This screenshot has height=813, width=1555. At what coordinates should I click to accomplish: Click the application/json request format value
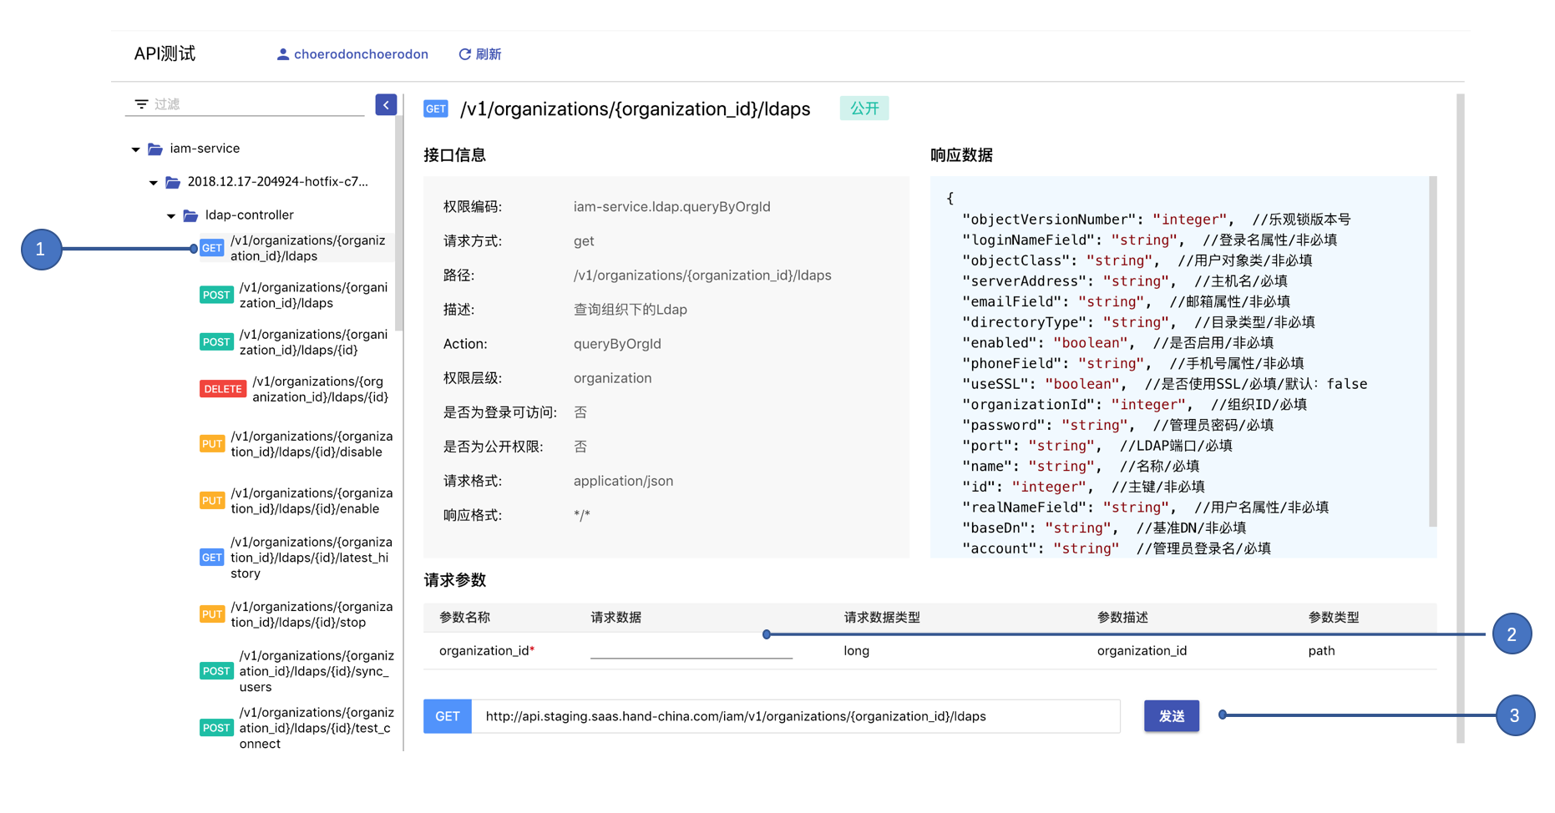[623, 481]
